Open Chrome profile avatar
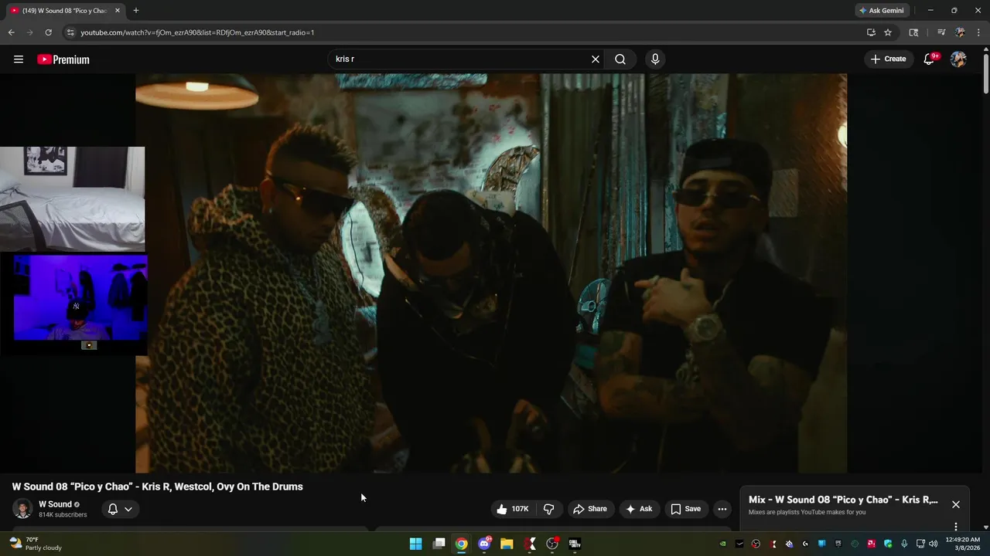This screenshot has width=990, height=556. pos(960,32)
